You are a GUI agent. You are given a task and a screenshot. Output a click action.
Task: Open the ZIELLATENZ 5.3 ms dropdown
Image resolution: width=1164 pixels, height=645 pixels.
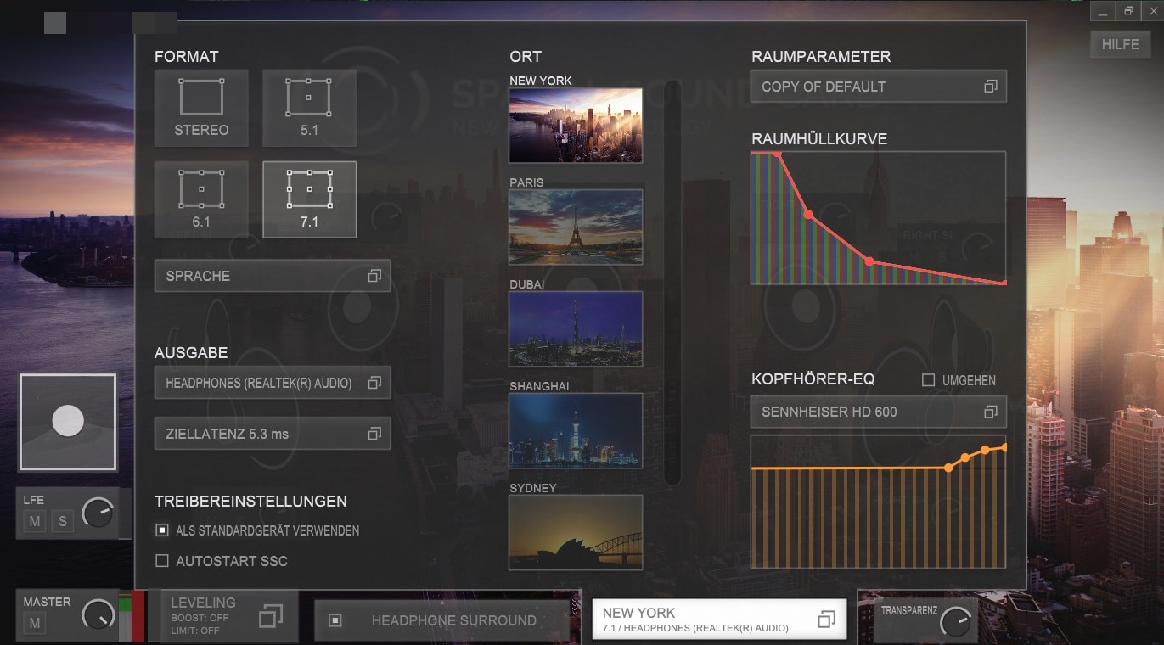pyautogui.click(x=273, y=434)
